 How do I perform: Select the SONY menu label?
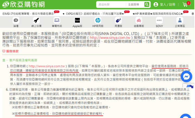[159, 26]
